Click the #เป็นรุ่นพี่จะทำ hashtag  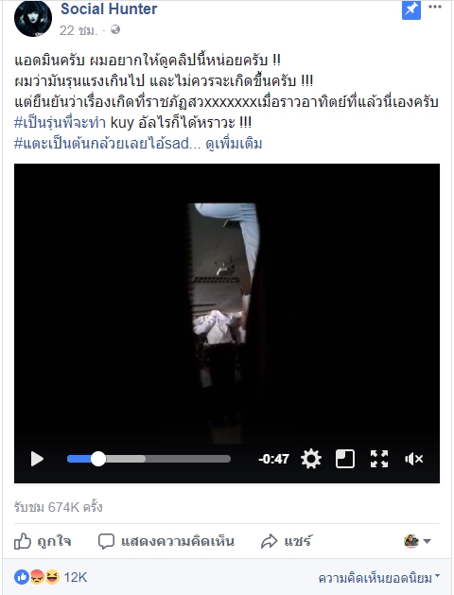[60, 123]
